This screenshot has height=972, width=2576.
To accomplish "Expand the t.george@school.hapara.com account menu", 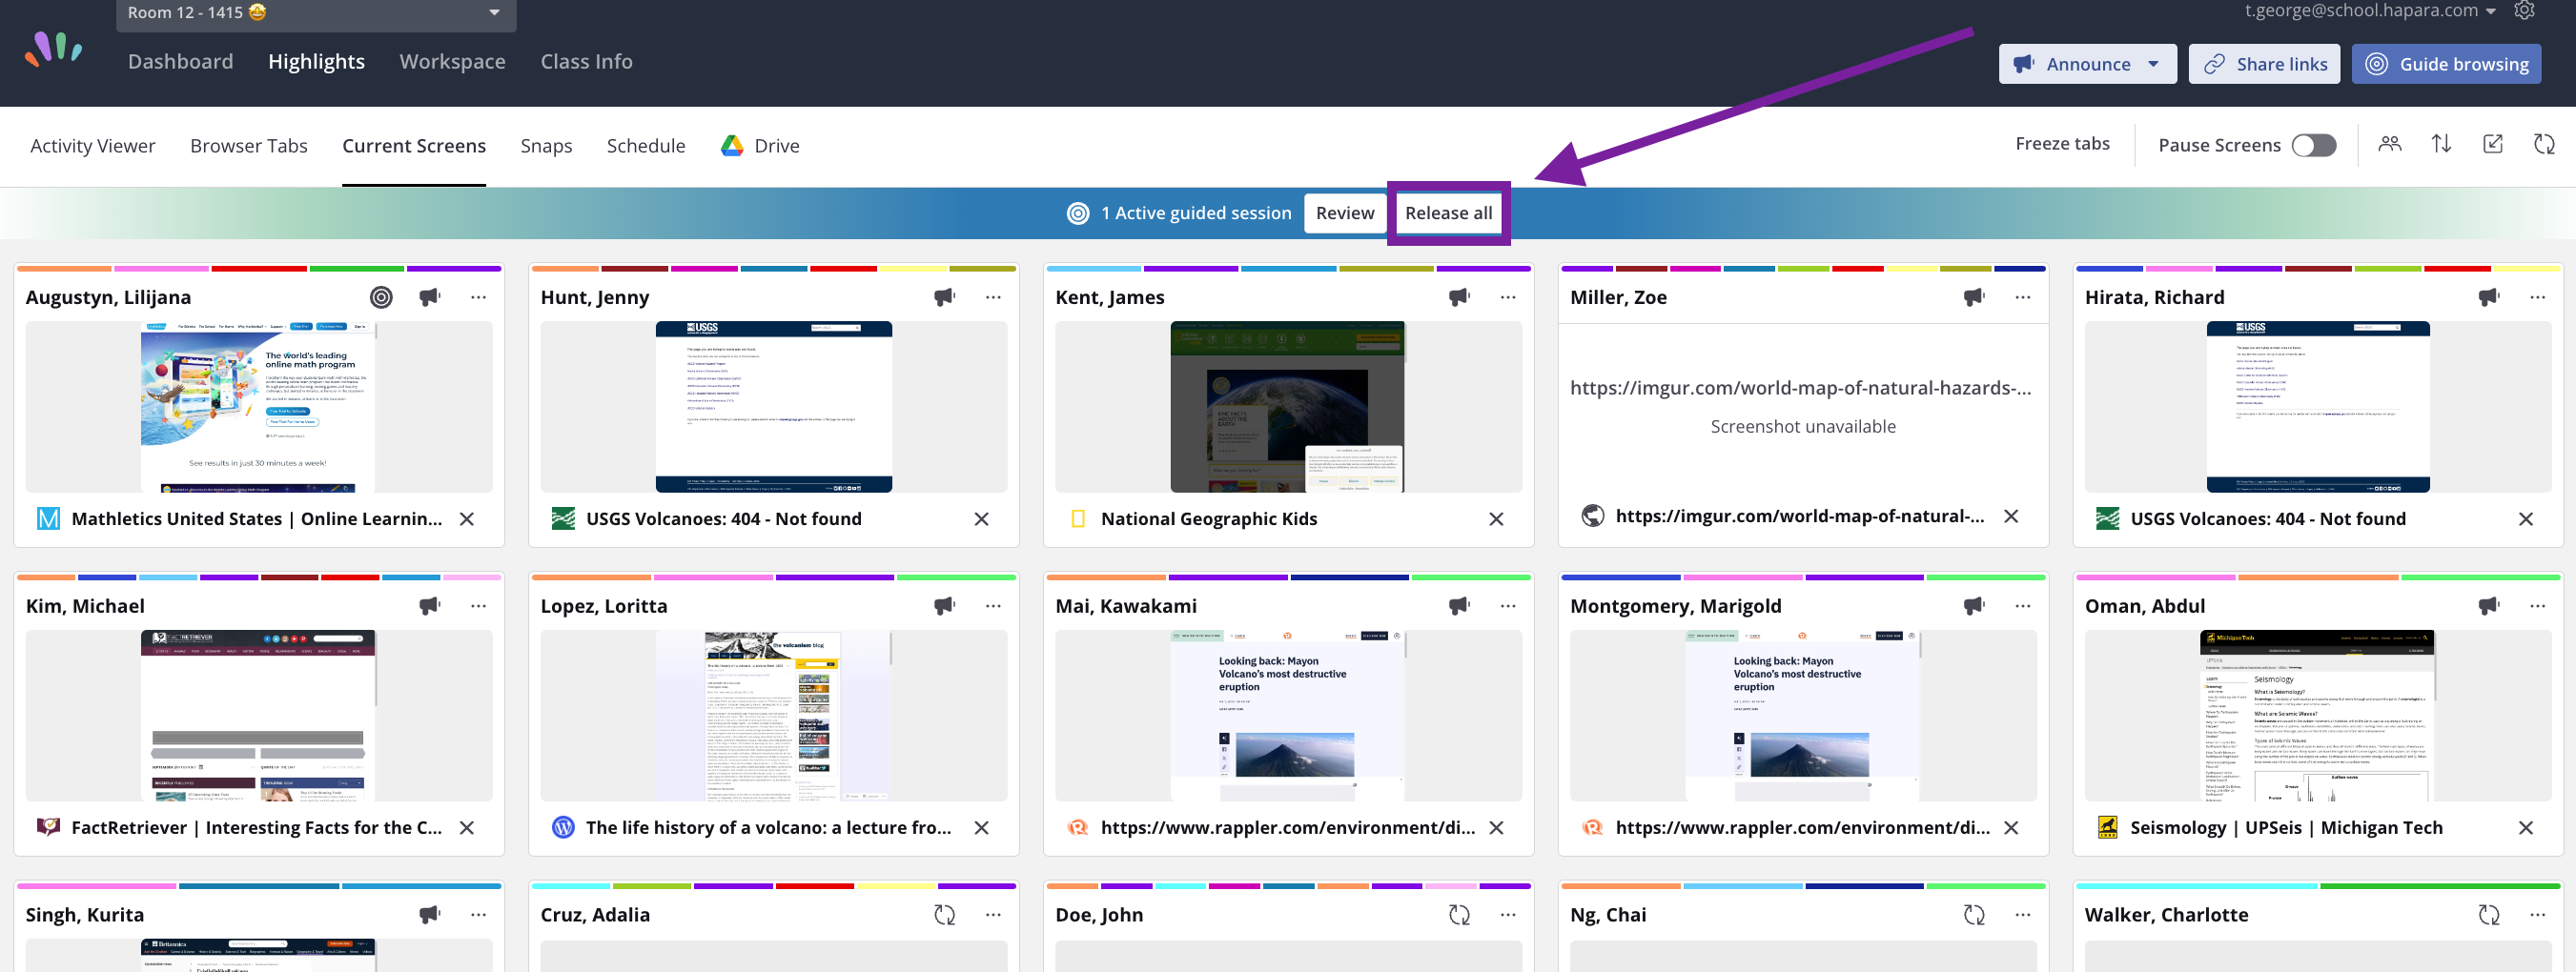I will pyautogui.click(x=2370, y=11).
